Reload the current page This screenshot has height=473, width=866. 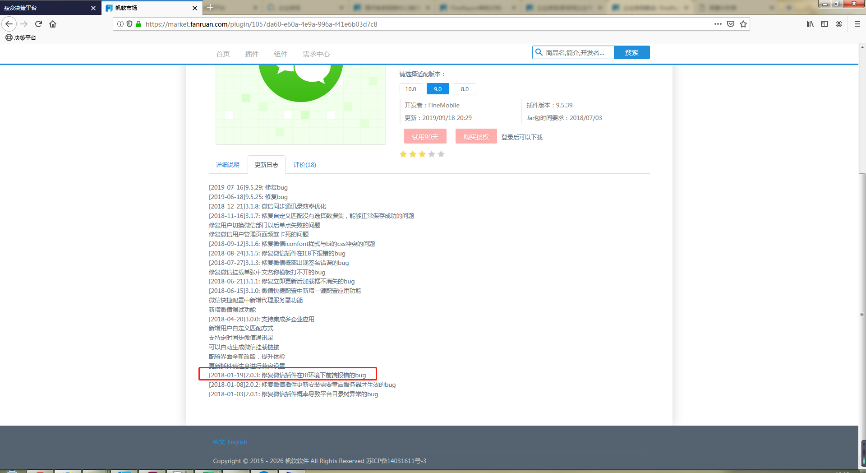pyautogui.click(x=38, y=24)
